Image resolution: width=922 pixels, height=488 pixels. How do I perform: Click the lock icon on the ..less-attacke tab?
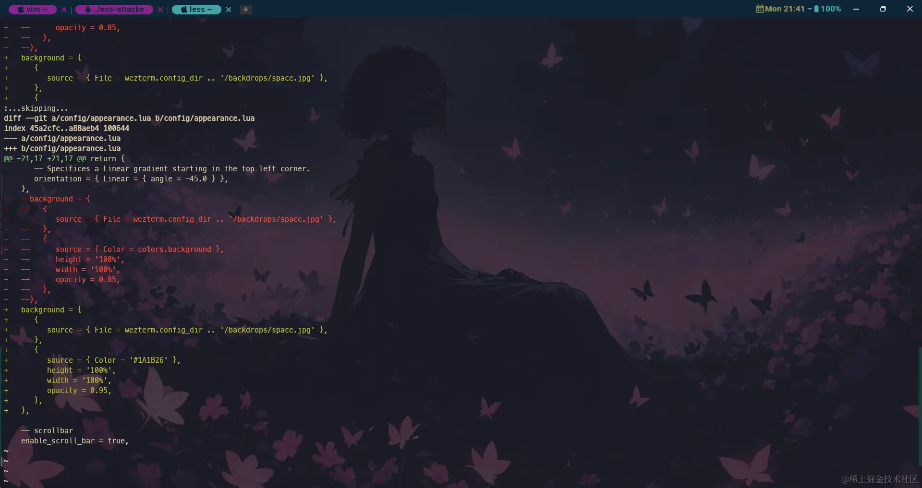coord(87,10)
